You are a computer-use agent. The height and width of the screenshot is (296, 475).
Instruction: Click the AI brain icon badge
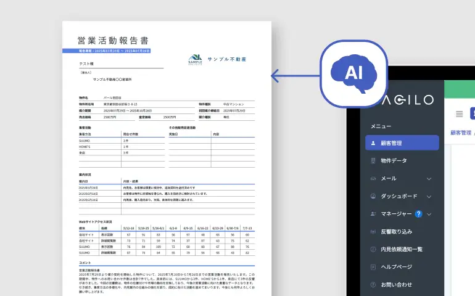click(354, 73)
